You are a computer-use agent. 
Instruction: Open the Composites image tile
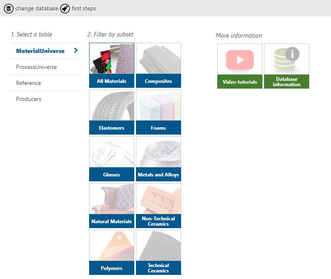[159, 58]
